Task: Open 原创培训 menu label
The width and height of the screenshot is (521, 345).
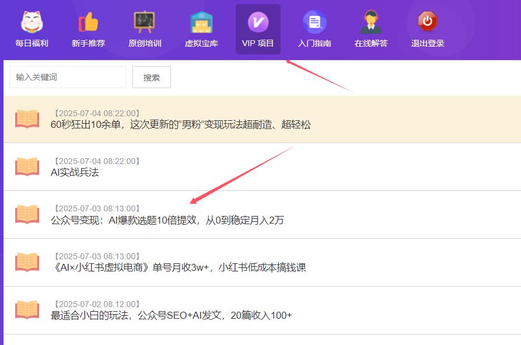Action: (145, 43)
